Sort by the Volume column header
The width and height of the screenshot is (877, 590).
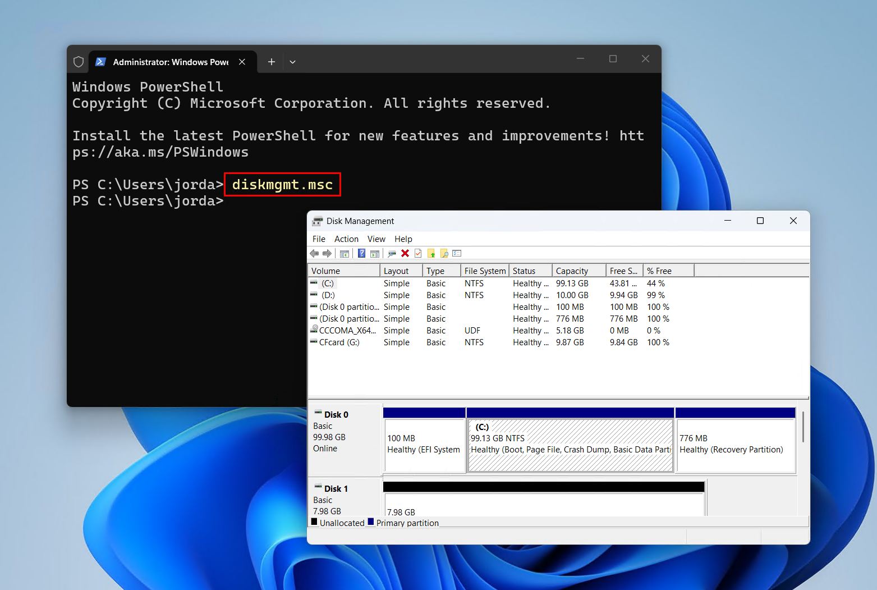click(344, 271)
